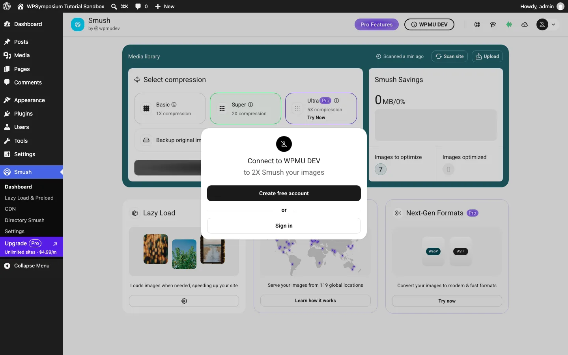Open the Howdy, admin user menu
Image resolution: width=568 pixels, height=355 pixels.
pos(542,6)
